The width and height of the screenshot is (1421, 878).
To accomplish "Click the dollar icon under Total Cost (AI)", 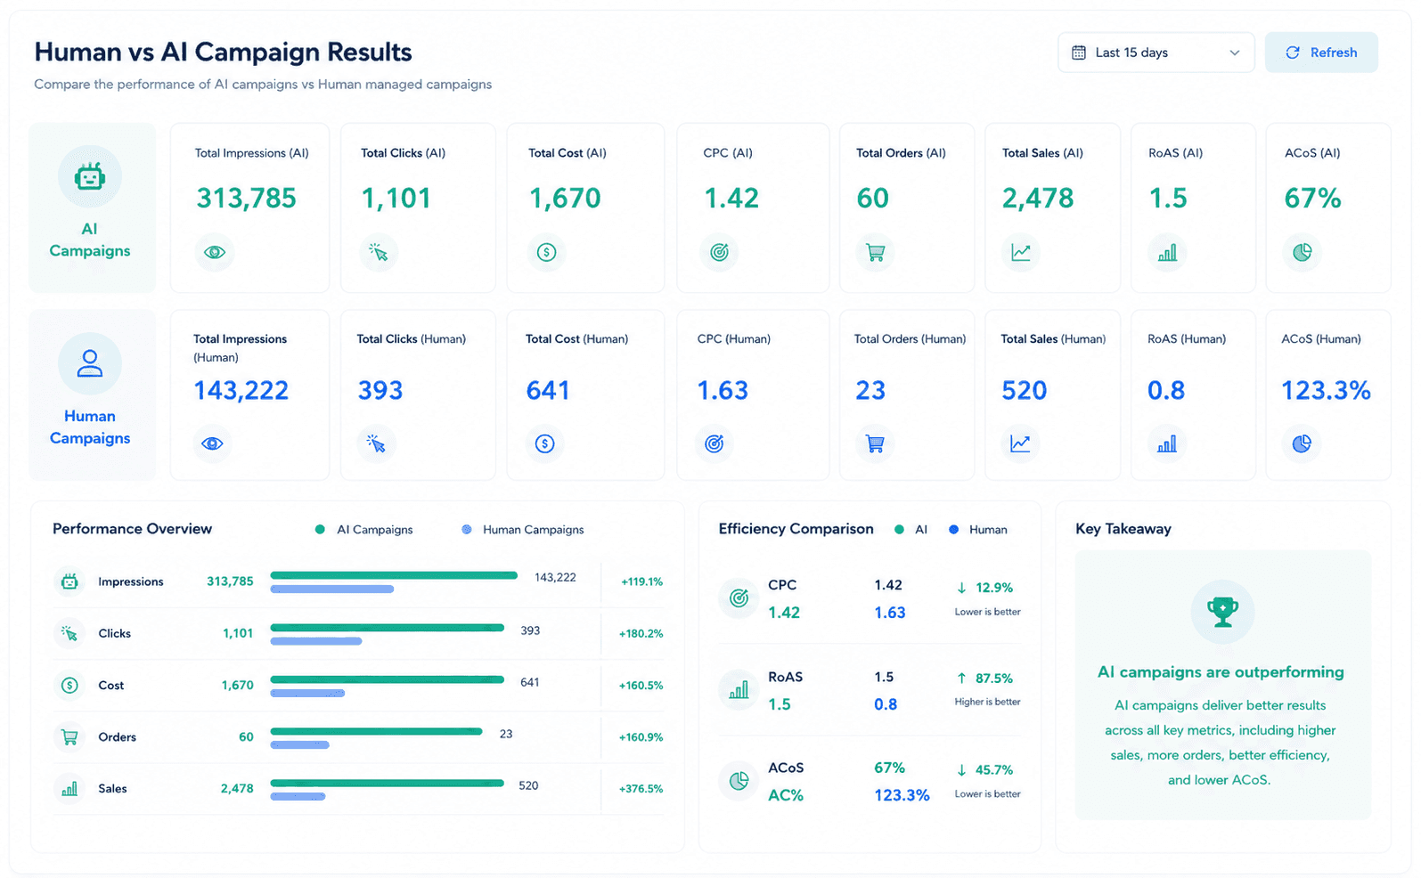I will coord(547,253).
